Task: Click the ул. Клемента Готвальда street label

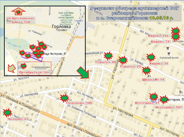Action: point(82,111)
